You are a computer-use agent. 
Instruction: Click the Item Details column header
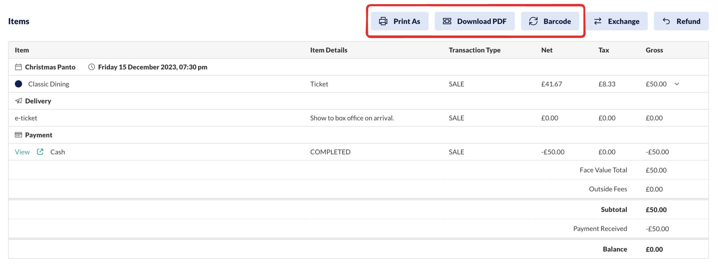coord(329,50)
